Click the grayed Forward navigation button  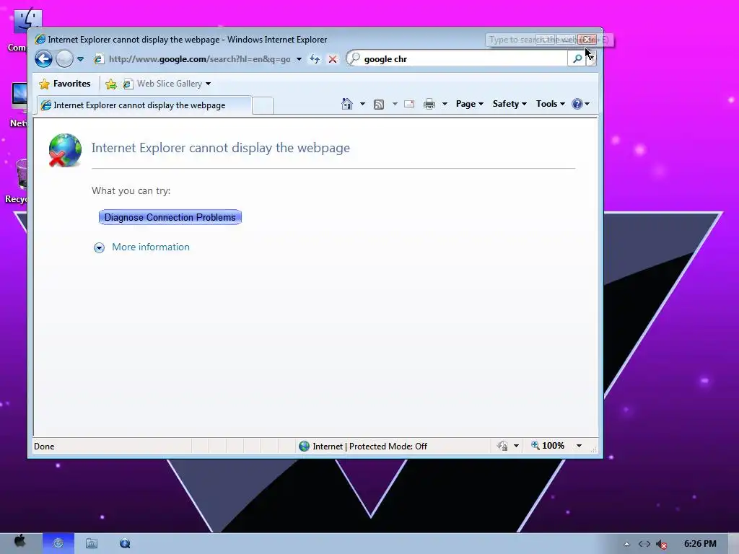(64, 59)
